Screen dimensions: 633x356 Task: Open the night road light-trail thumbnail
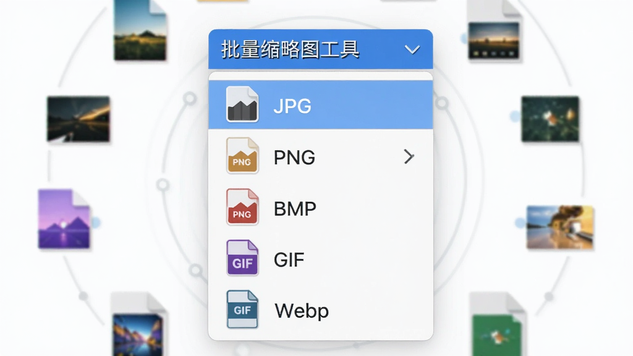pyautogui.click(x=79, y=119)
